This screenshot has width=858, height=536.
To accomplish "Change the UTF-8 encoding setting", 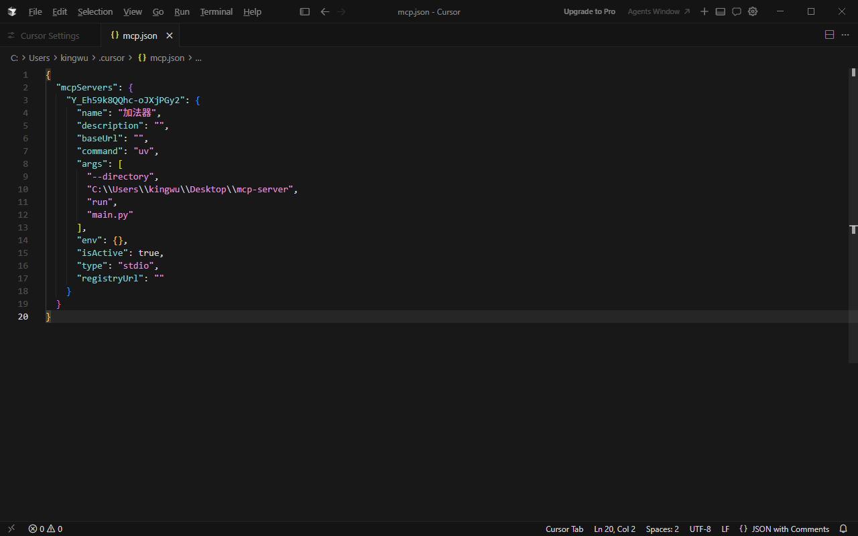I will [x=700, y=529].
